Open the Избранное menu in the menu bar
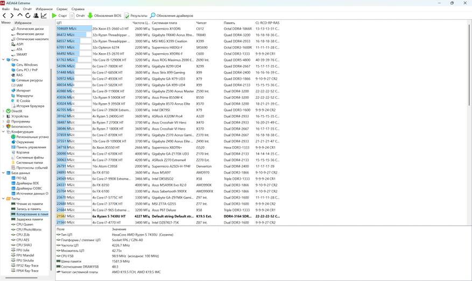The width and height of the screenshot is (472, 281). 44,9
